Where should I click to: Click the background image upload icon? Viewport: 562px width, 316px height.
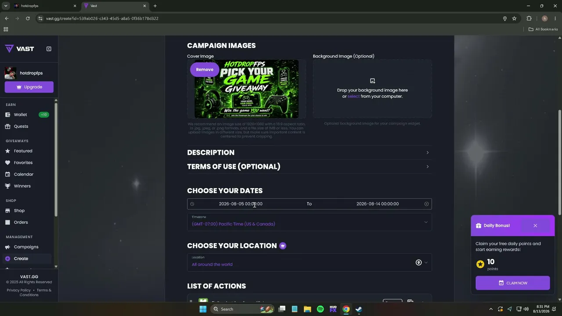tap(372, 81)
